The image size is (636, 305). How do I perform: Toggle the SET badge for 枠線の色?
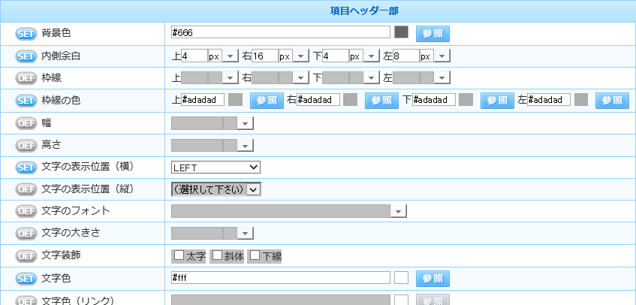pos(26,101)
